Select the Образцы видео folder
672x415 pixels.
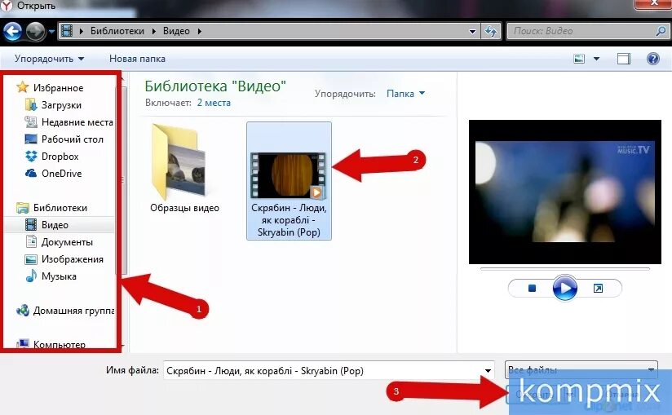tap(184, 168)
